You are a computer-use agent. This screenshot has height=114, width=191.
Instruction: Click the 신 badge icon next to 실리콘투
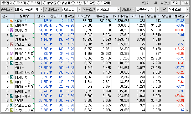click(12, 26)
